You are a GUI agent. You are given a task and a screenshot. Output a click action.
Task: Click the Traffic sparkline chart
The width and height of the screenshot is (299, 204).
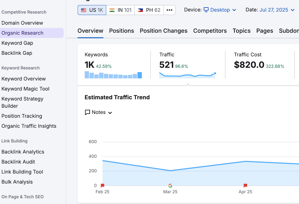click(x=187, y=75)
